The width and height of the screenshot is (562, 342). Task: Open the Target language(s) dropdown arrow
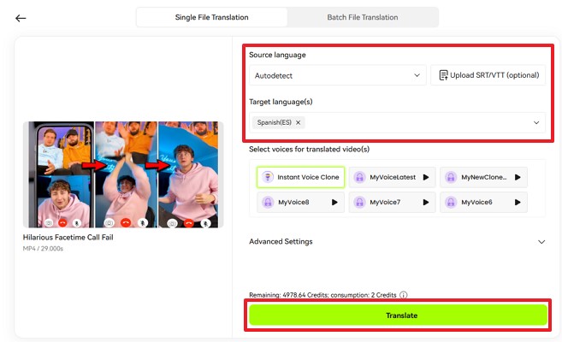(x=536, y=123)
